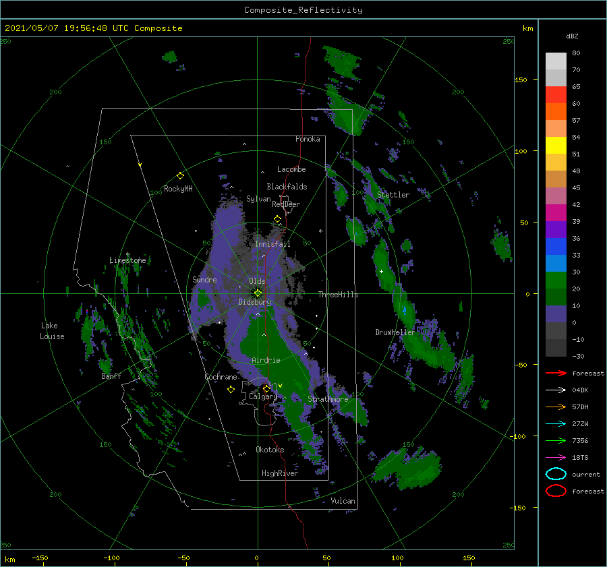Image resolution: width=607 pixels, height=567 pixels.
Task: Click the asterisk marker east of Innisfail
Action: click(x=320, y=231)
